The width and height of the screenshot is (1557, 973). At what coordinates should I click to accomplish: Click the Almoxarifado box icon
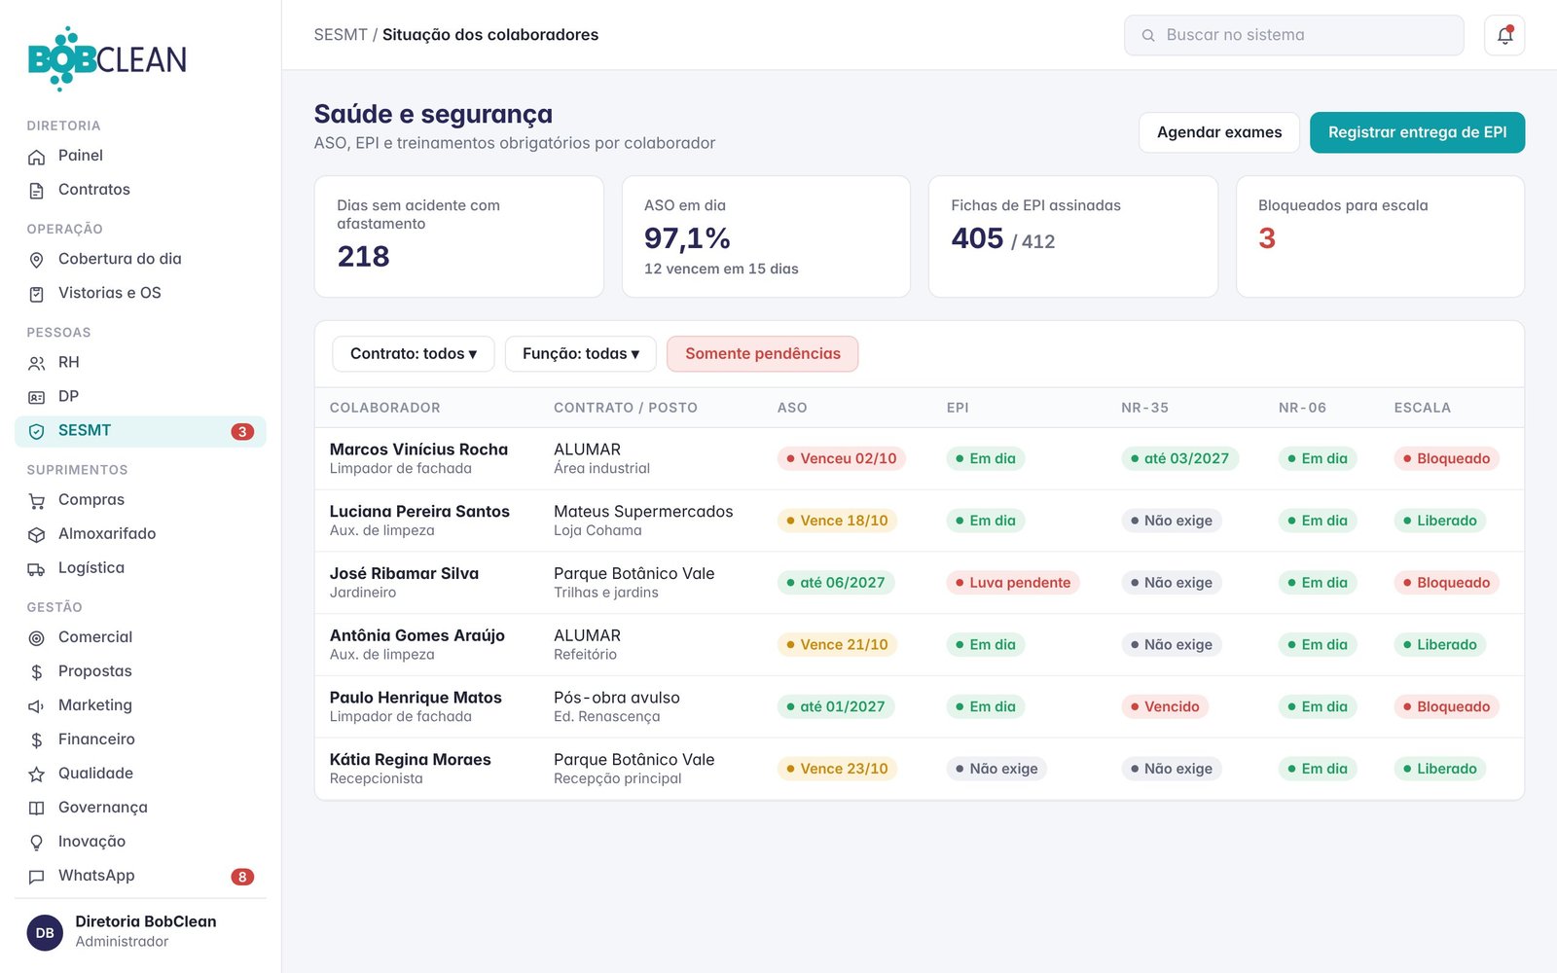37,534
